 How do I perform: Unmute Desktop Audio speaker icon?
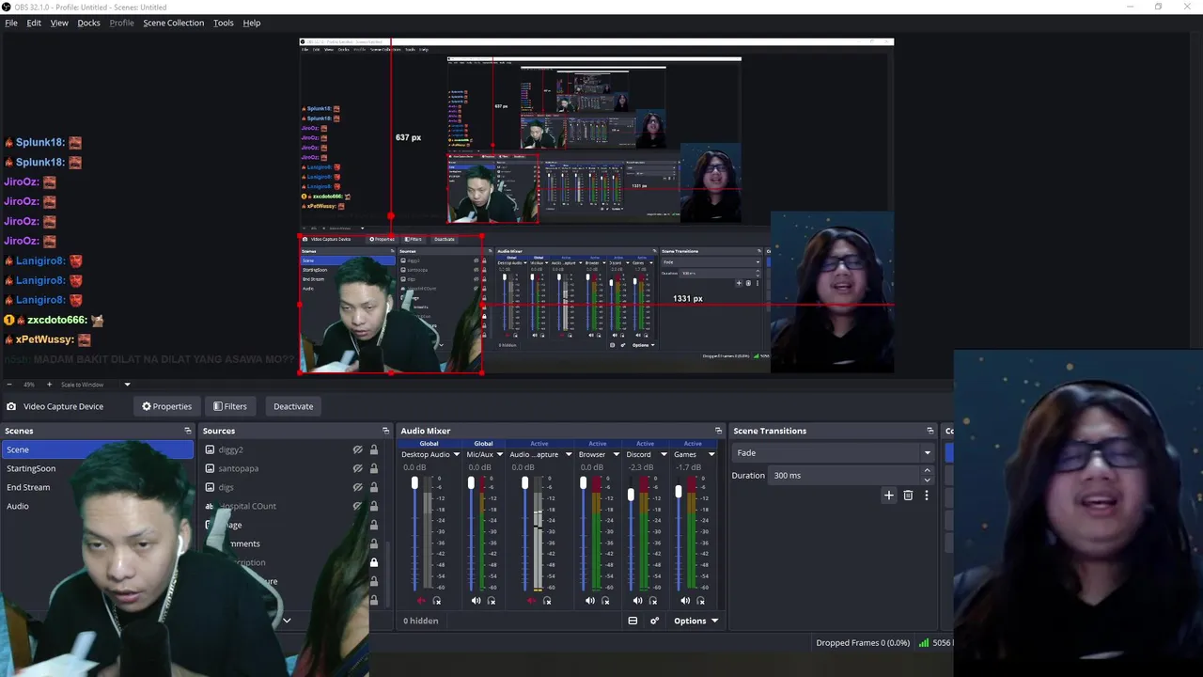pyautogui.click(x=420, y=601)
